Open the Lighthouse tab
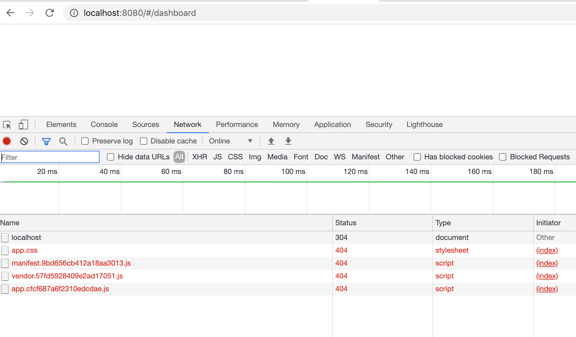The height and width of the screenshot is (337, 576). coord(425,125)
